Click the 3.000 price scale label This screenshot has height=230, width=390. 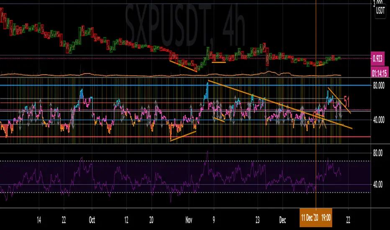(380, 3)
